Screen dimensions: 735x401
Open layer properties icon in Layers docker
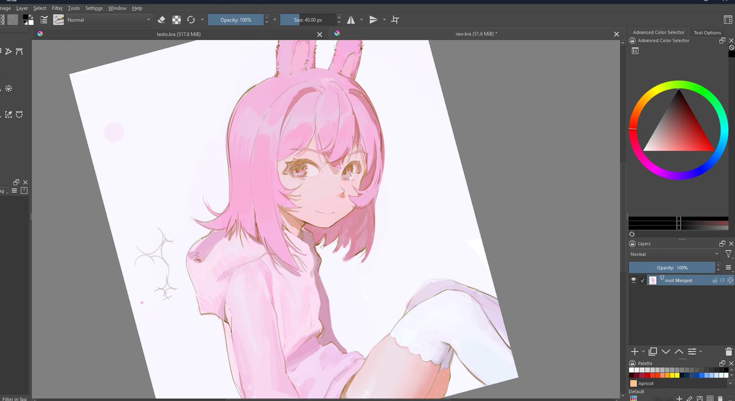692,351
